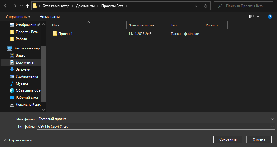Viewport: 277px width, 147px height.
Task: Select the Загрузки download icon in sidebar
Action: (x=12, y=69)
